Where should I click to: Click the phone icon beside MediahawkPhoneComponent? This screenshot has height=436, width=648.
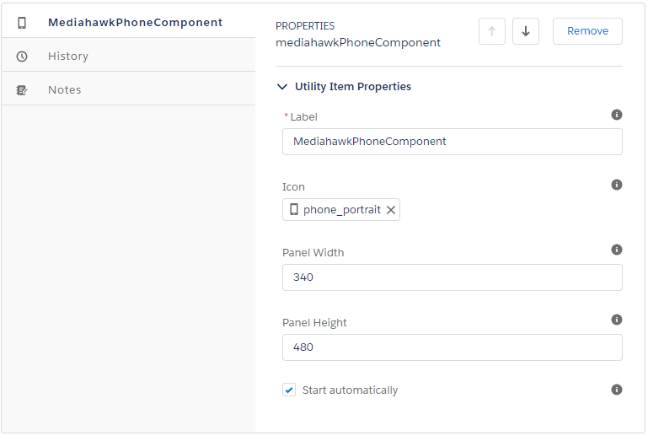pos(22,22)
